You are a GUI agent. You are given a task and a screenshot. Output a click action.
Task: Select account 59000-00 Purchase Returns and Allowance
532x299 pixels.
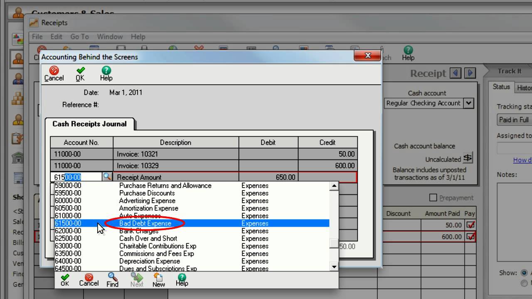coord(192,186)
